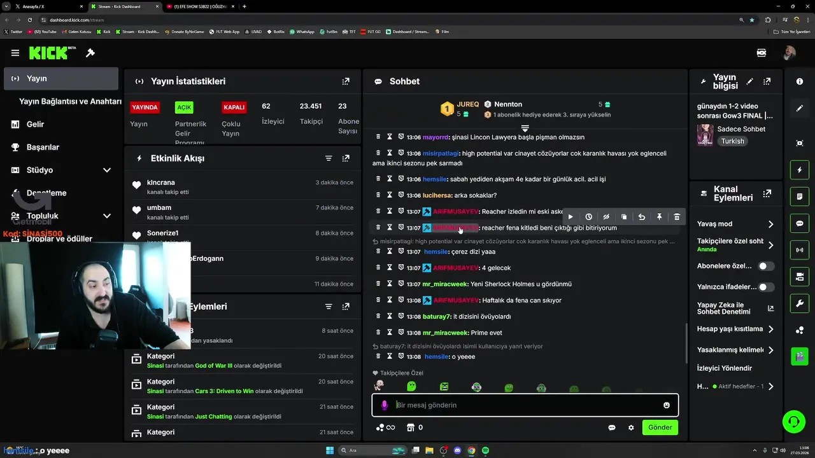Viewport: 815px width, 458px height.
Task: Open Etkinlik Akışı filter icon
Action: [329, 158]
